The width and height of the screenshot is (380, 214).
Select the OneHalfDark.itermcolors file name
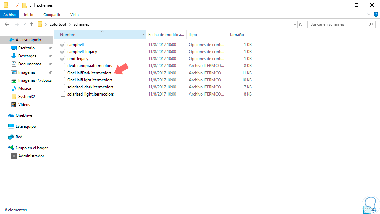click(90, 73)
